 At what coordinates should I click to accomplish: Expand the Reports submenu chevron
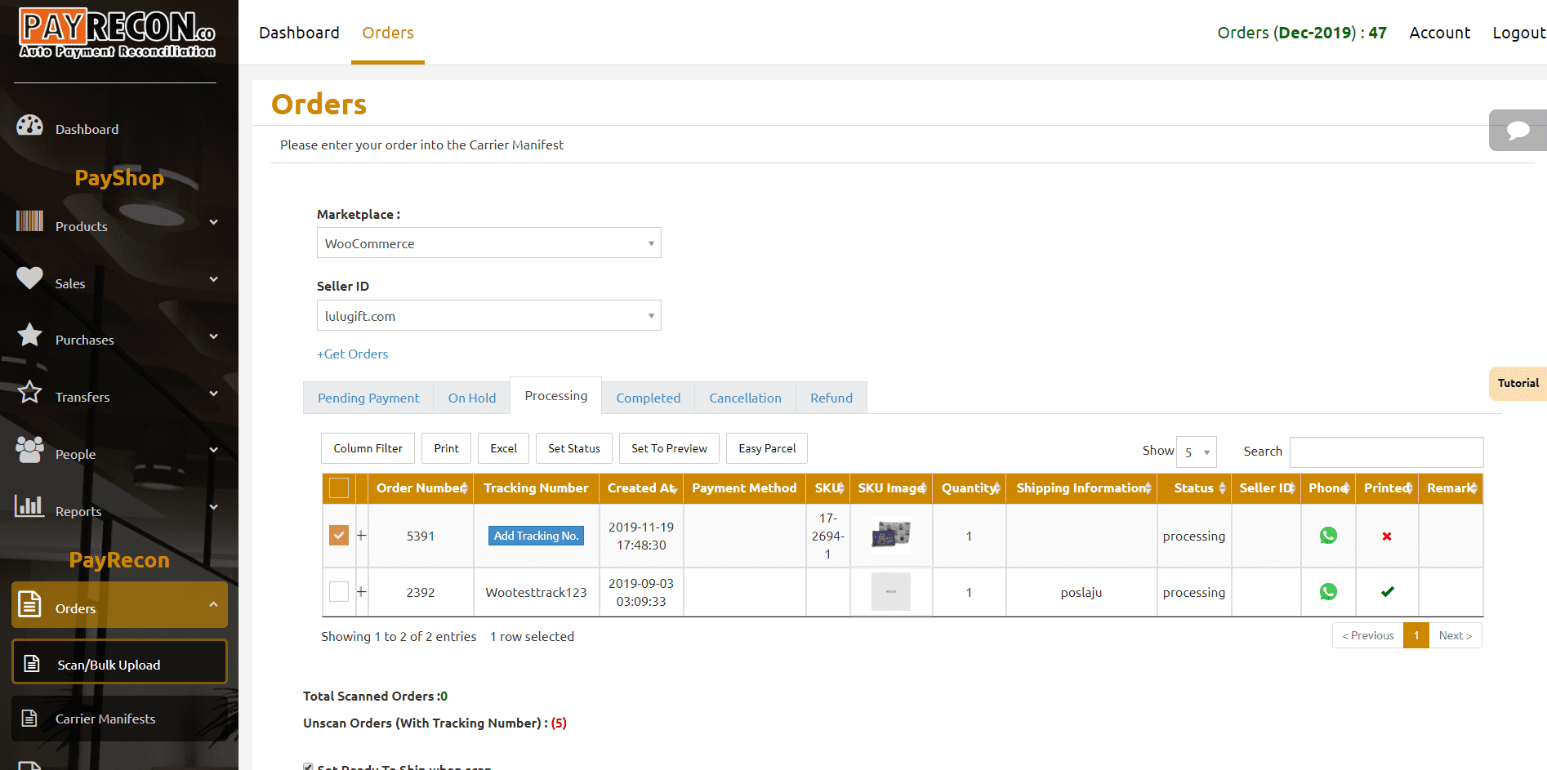(213, 507)
